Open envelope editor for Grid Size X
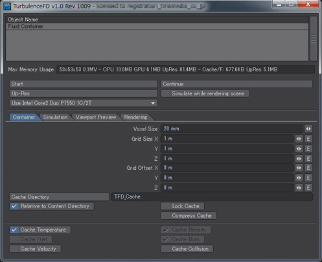Screen dimensions: 322x262 click(308, 139)
